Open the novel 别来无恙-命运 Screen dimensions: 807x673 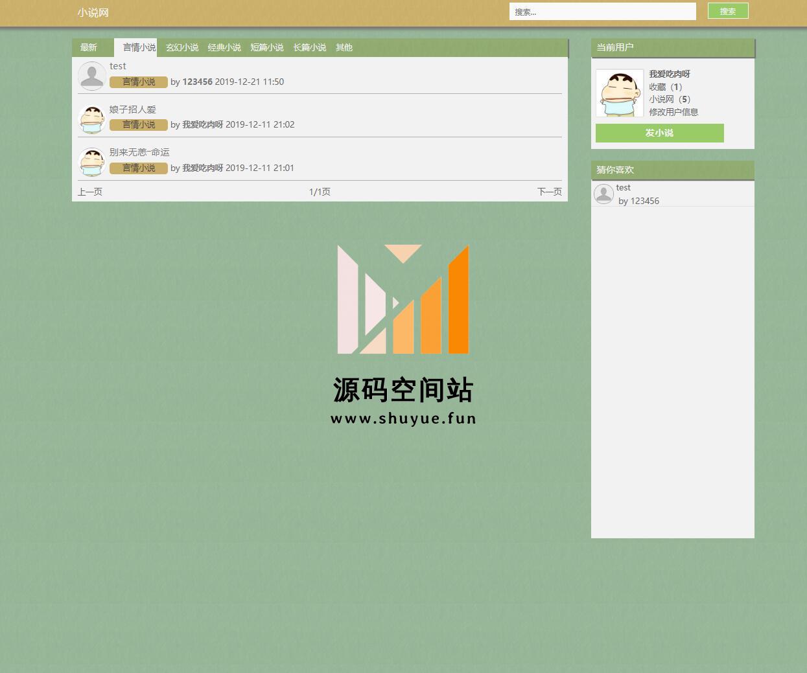tap(139, 152)
